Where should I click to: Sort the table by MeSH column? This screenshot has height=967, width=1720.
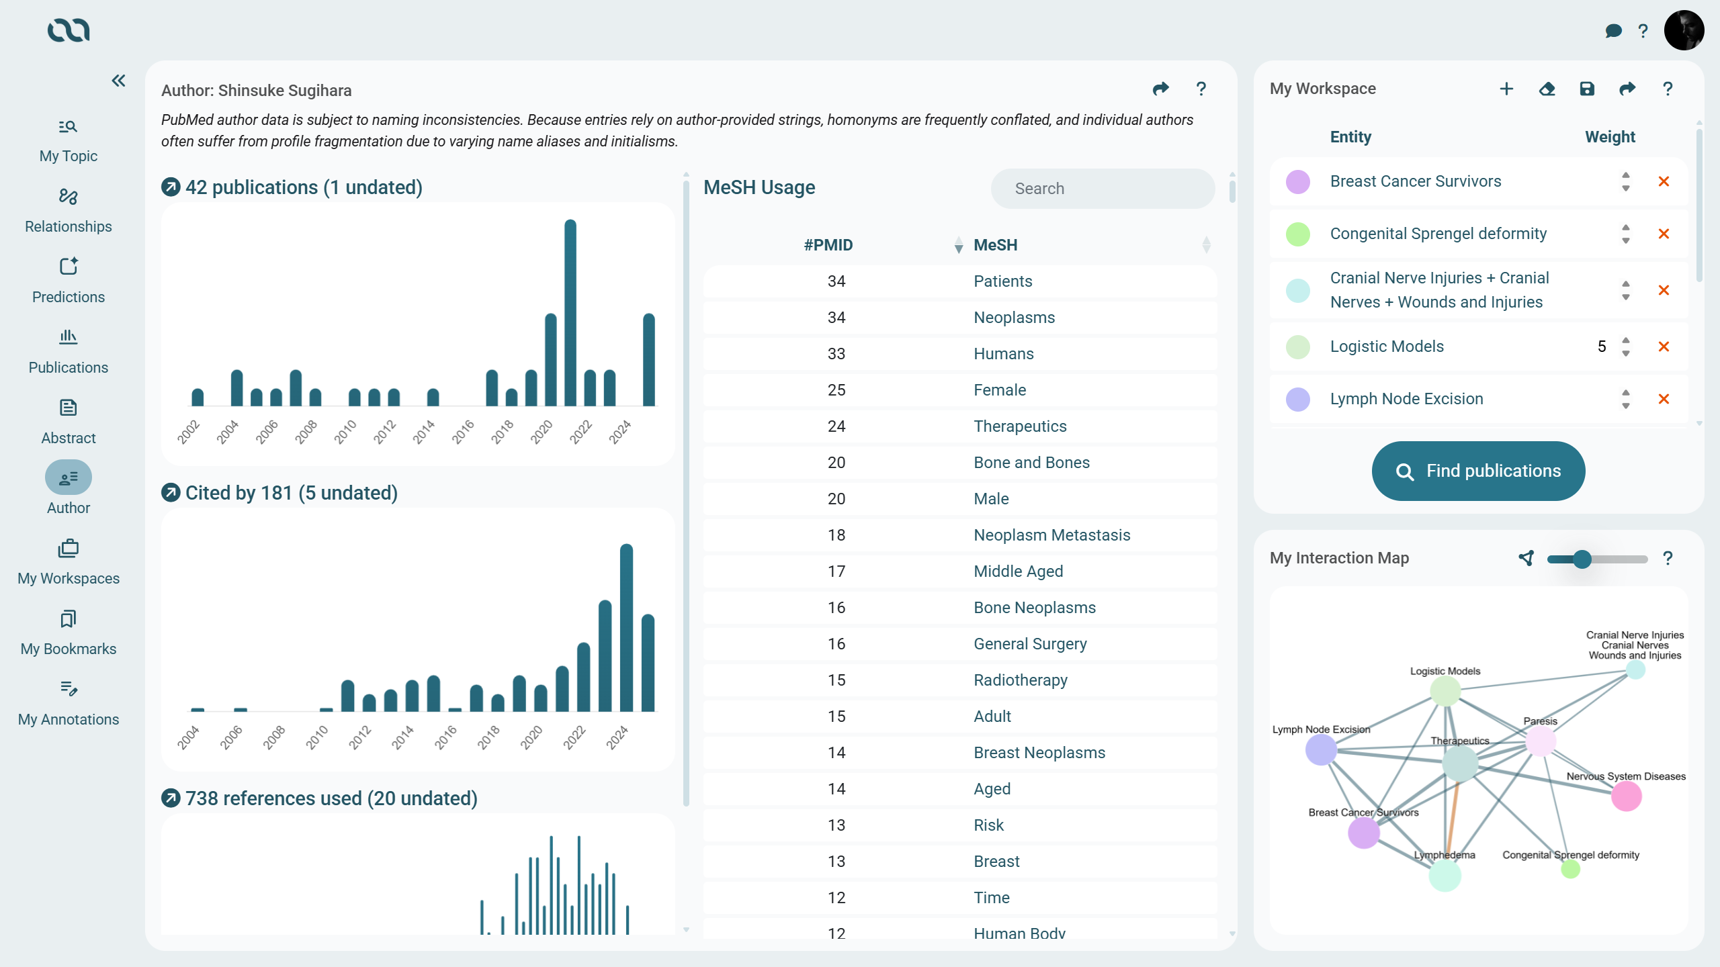[x=1206, y=245]
